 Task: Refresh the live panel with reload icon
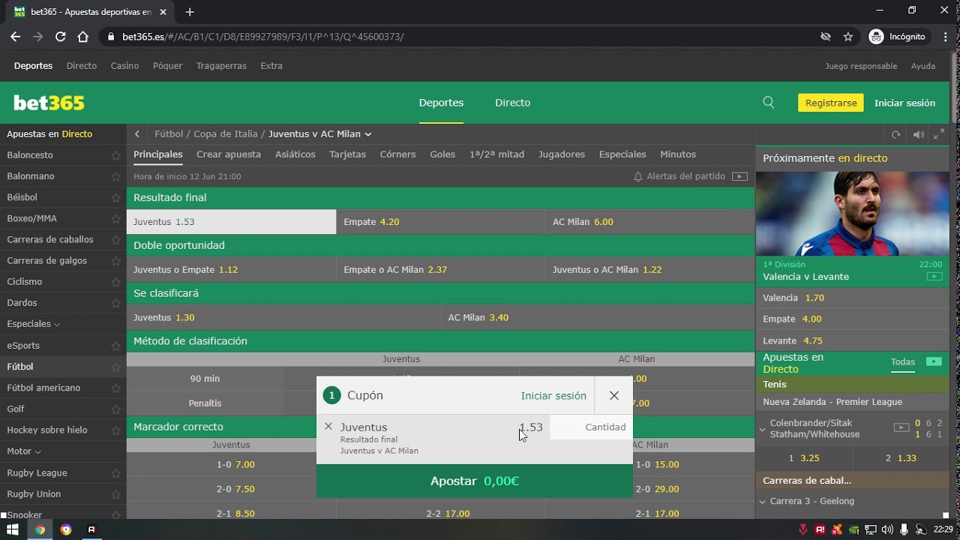click(895, 135)
